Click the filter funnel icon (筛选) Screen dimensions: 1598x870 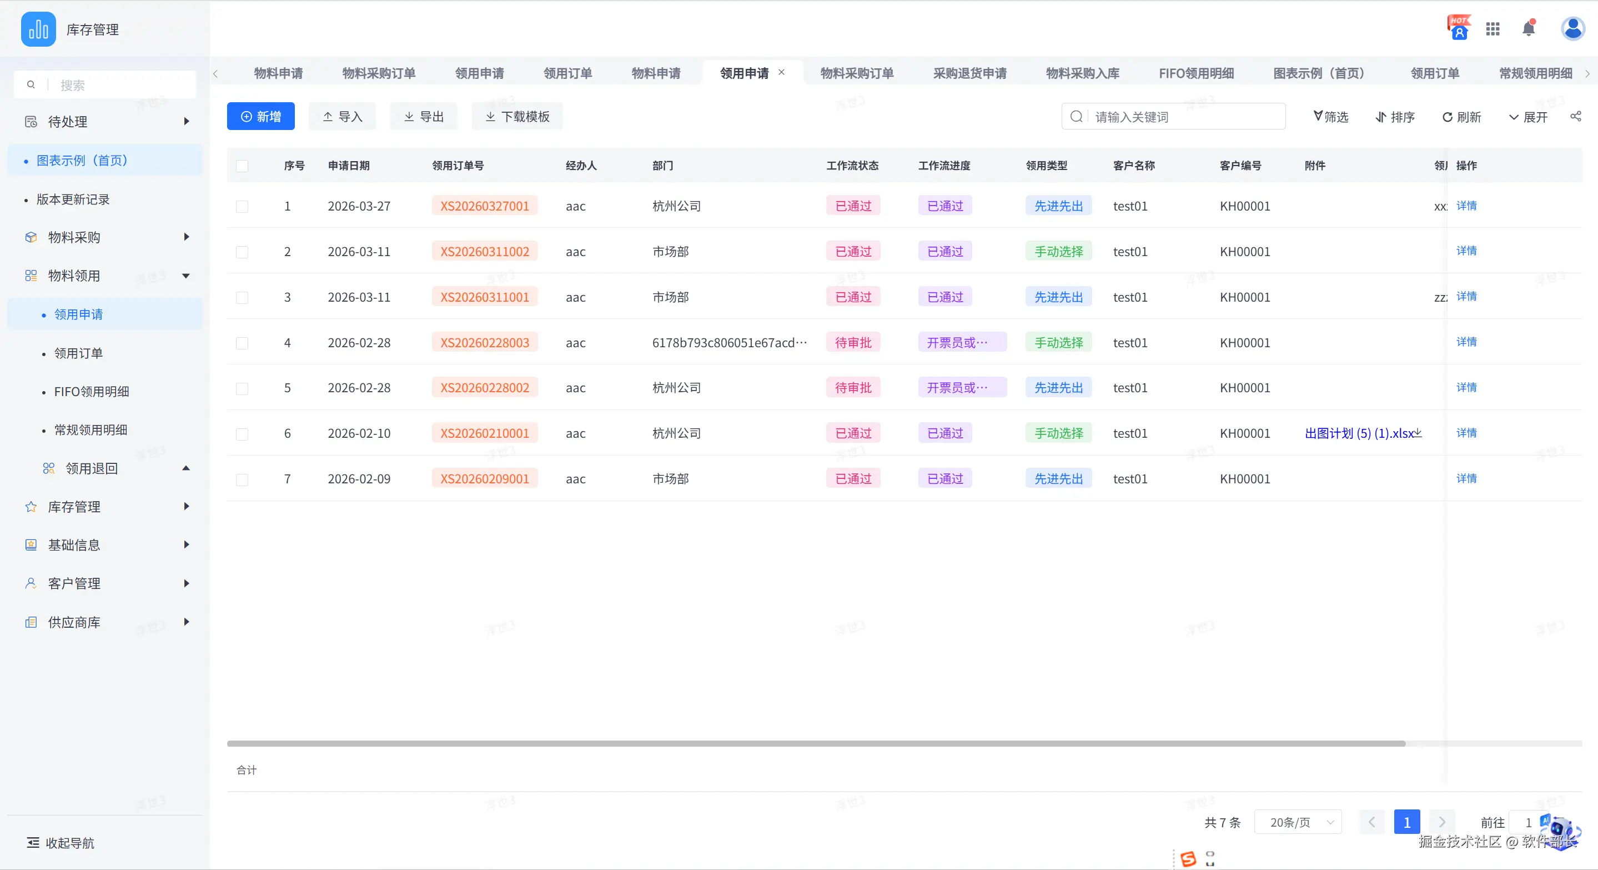1318,116
